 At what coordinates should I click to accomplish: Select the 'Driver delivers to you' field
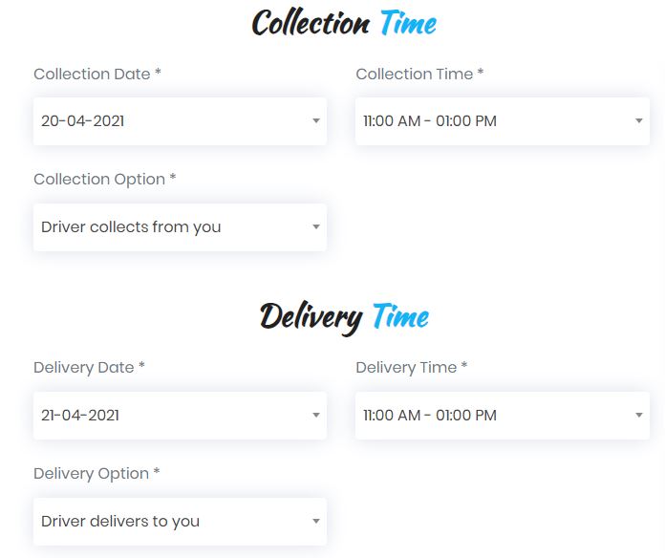click(x=180, y=522)
